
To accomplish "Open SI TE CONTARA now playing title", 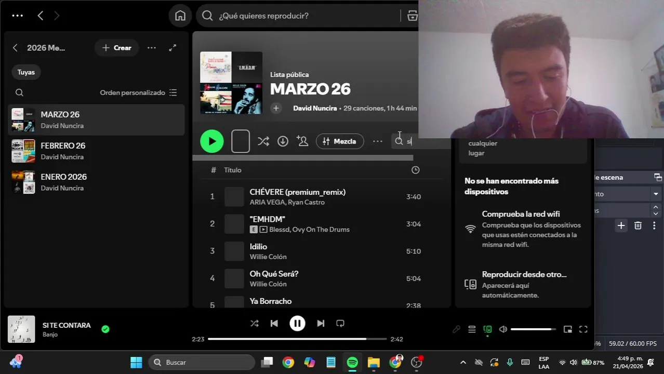I will 67,325.
